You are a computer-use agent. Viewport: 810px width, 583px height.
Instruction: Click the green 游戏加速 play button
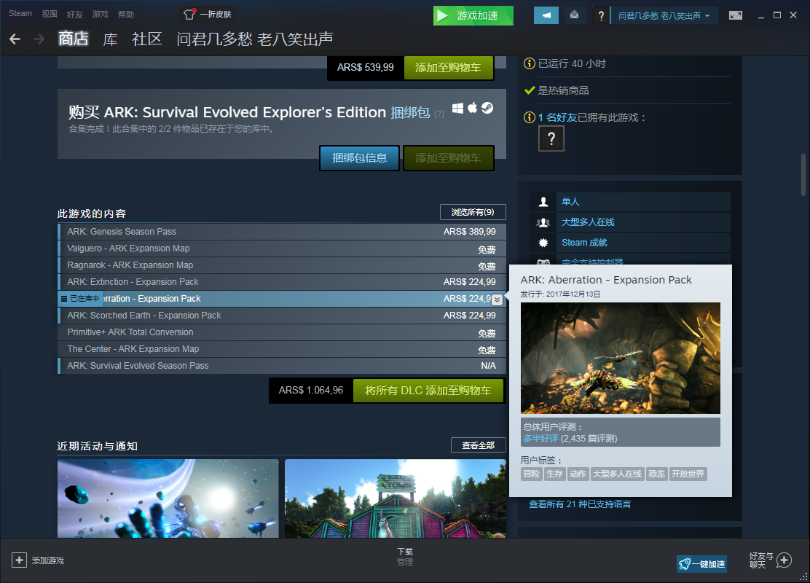[473, 15]
